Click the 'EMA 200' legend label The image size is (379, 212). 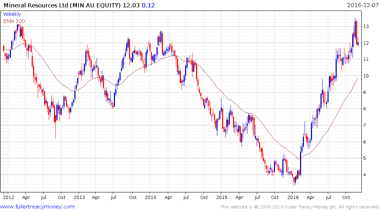coord(14,21)
